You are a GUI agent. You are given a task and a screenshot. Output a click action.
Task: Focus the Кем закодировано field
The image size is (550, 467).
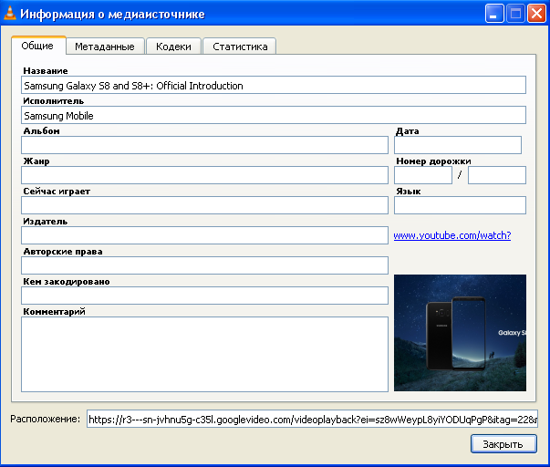pyautogui.click(x=204, y=296)
